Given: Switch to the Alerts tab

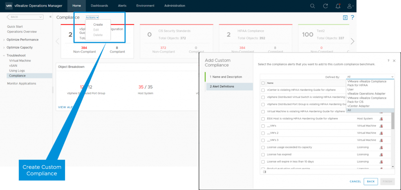Looking at the screenshot, I should 122,6.
